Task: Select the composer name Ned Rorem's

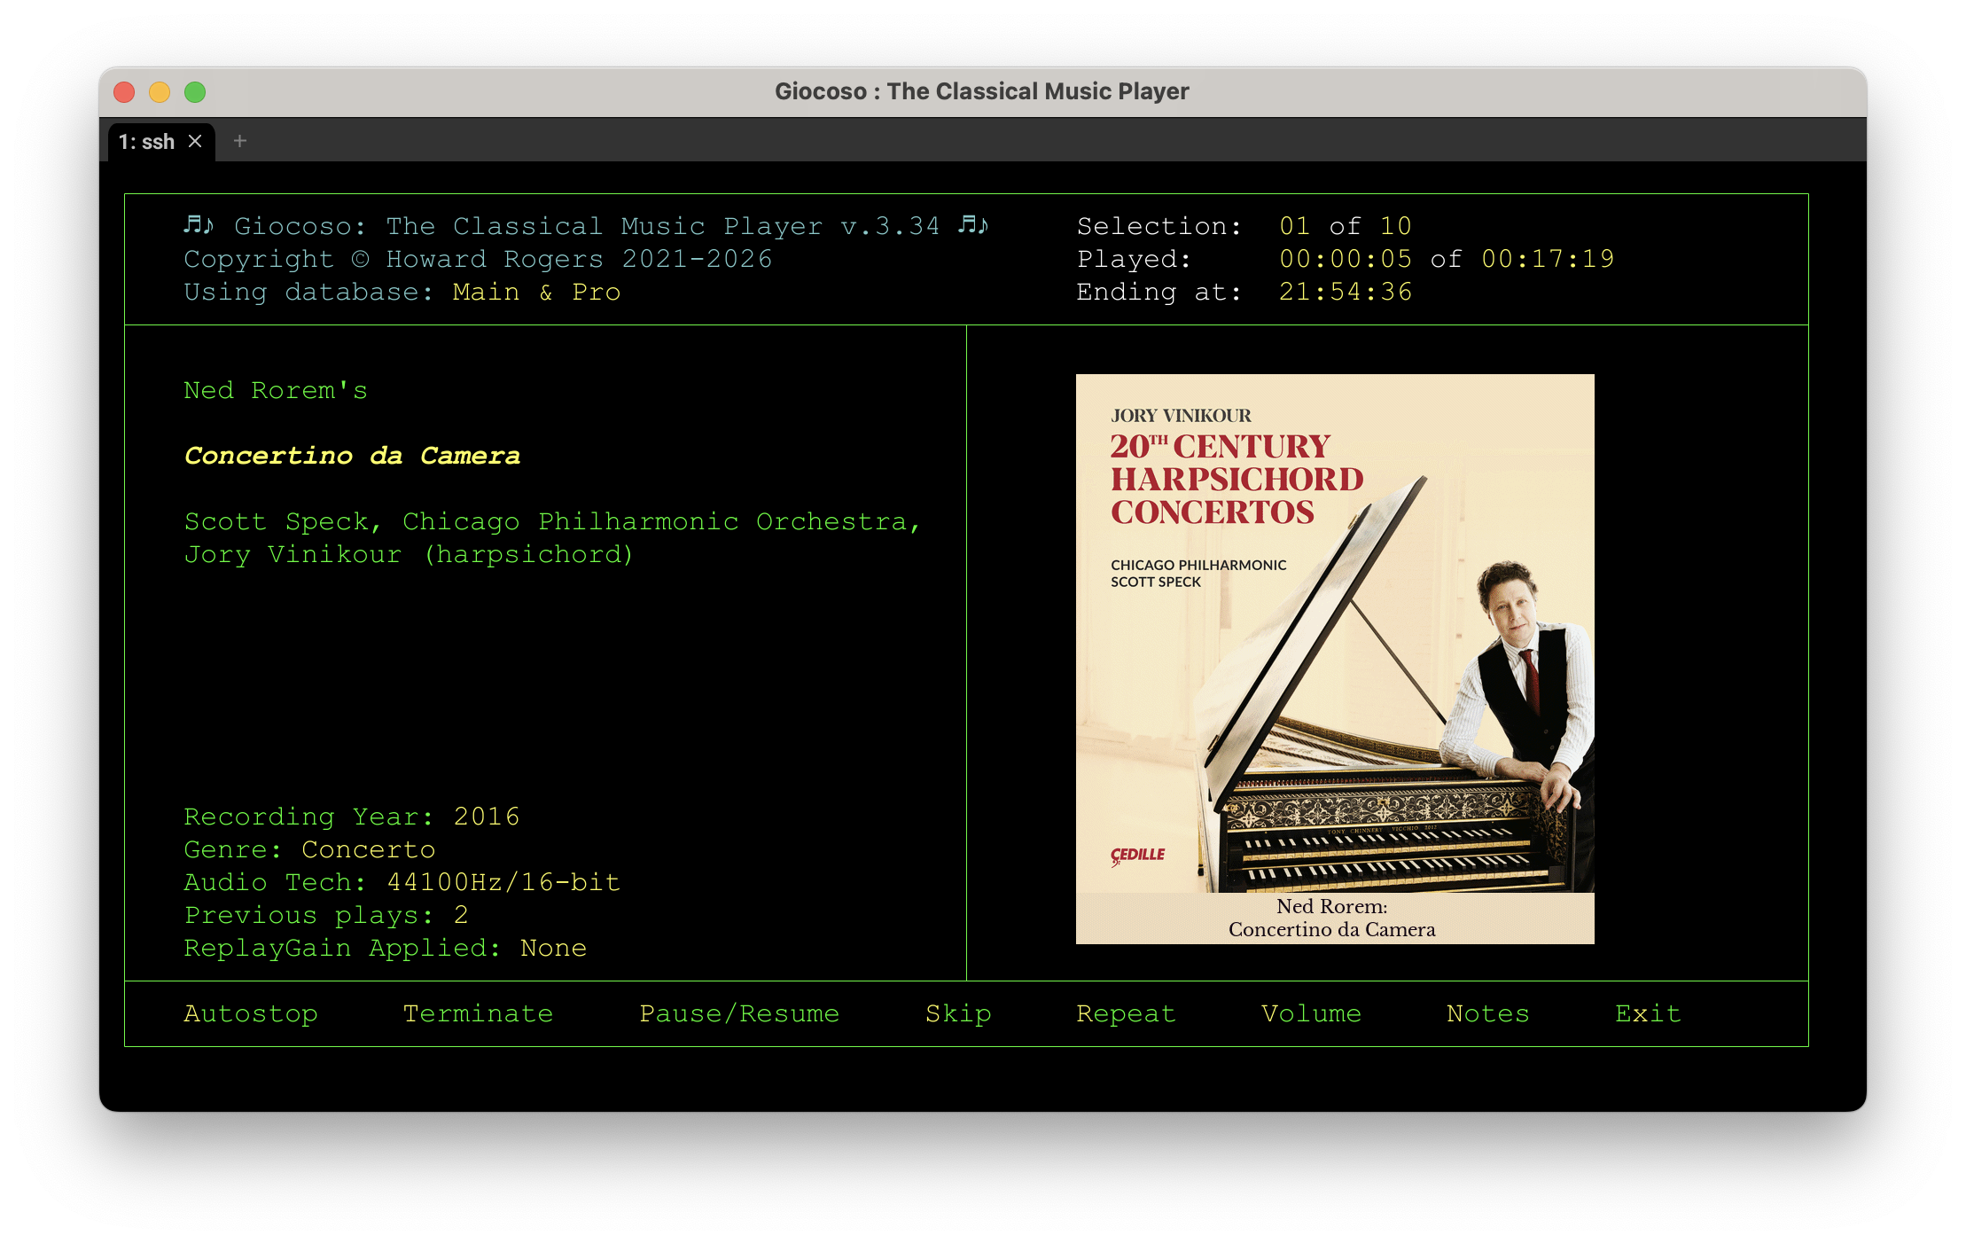Action: coord(276,389)
